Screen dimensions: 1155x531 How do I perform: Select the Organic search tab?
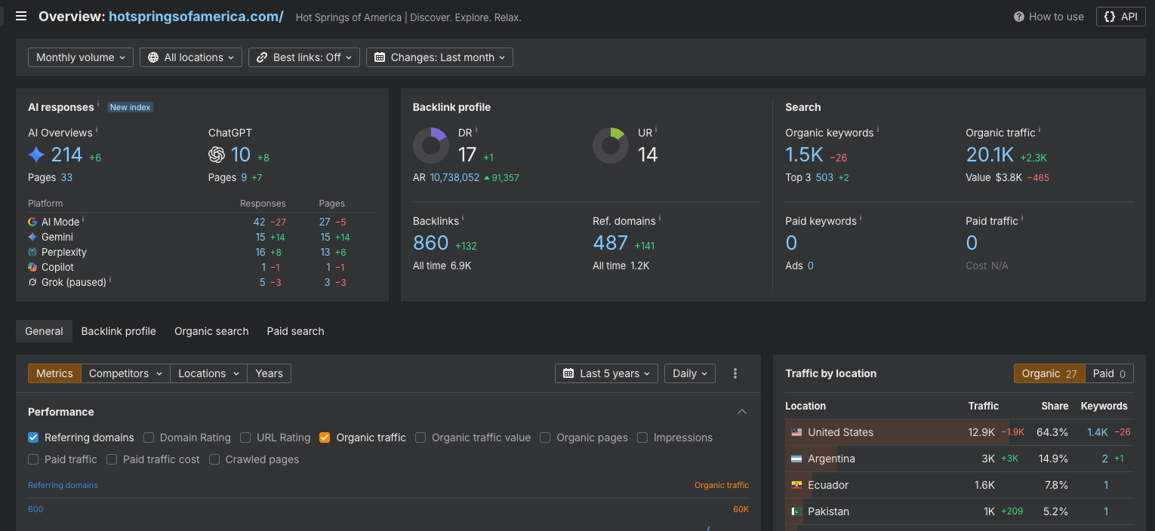(x=211, y=331)
